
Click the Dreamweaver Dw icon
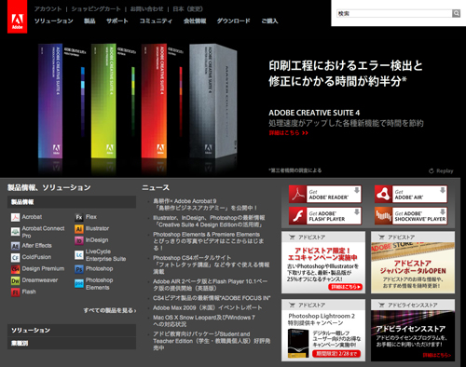click(x=15, y=280)
